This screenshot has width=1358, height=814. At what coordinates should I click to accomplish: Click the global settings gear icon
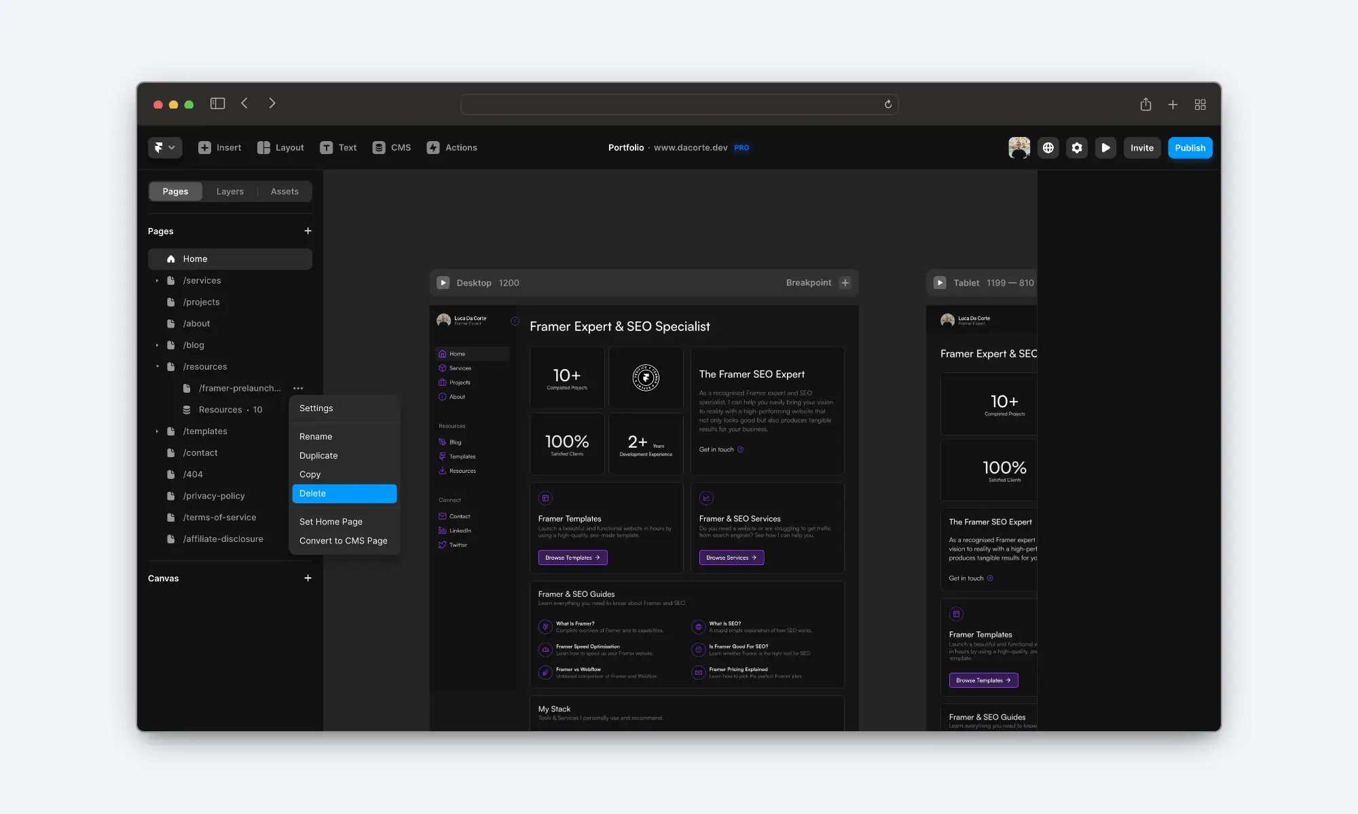point(1077,147)
